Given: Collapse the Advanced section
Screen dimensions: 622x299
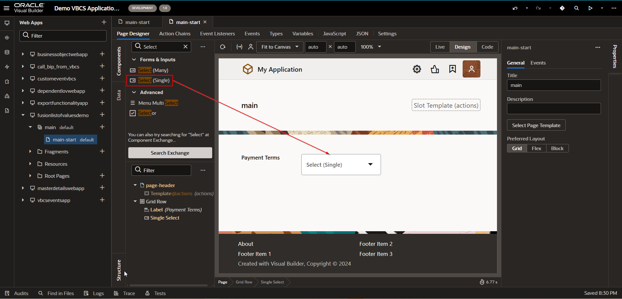Looking at the screenshot, I should [x=134, y=92].
